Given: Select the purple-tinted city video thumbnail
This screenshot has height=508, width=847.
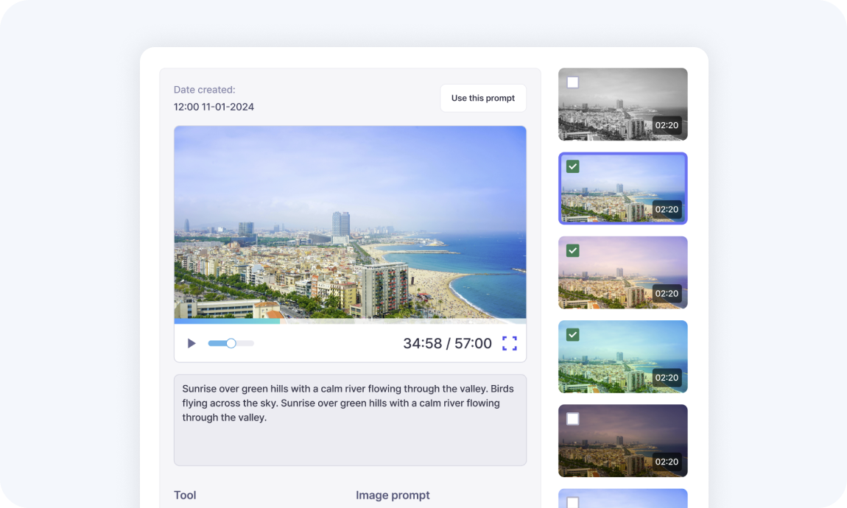Looking at the screenshot, I should [x=623, y=272].
